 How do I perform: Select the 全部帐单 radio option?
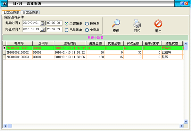pyautogui.click(x=66, y=24)
